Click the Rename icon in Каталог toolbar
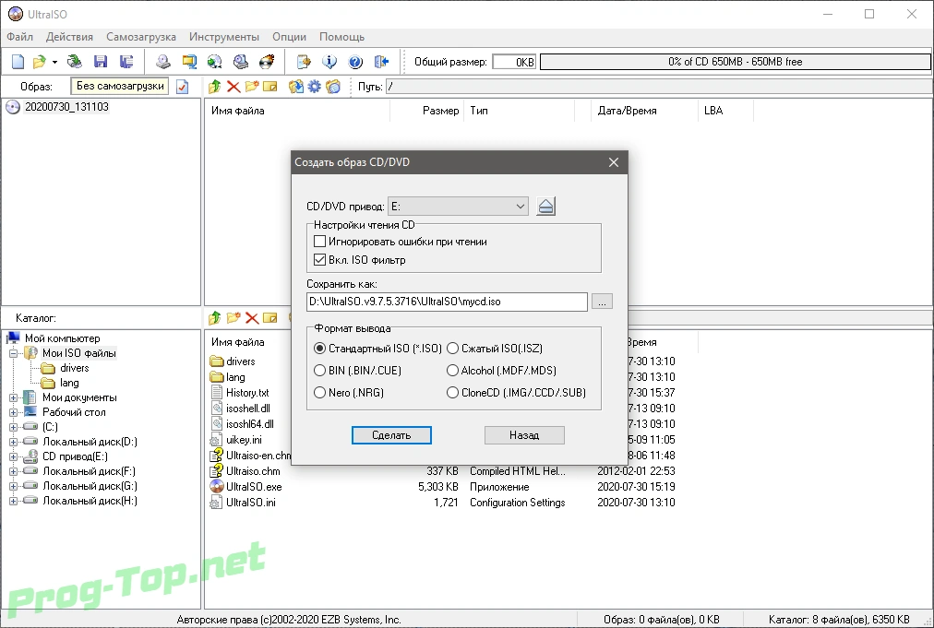The height and width of the screenshot is (628, 934). pyautogui.click(x=270, y=318)
